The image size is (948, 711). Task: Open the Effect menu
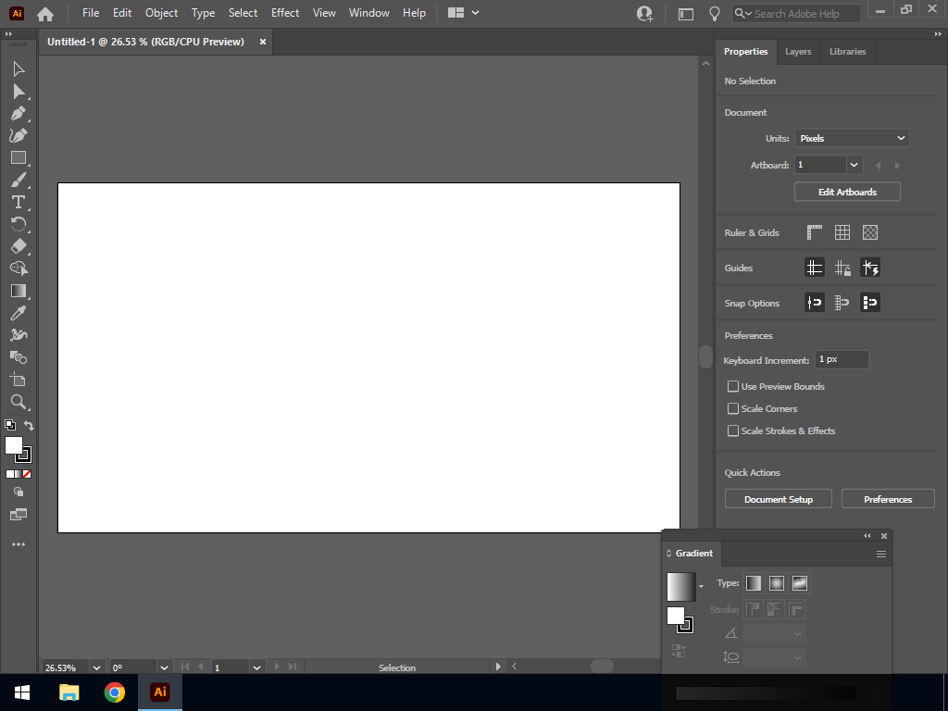coord(285,13)
